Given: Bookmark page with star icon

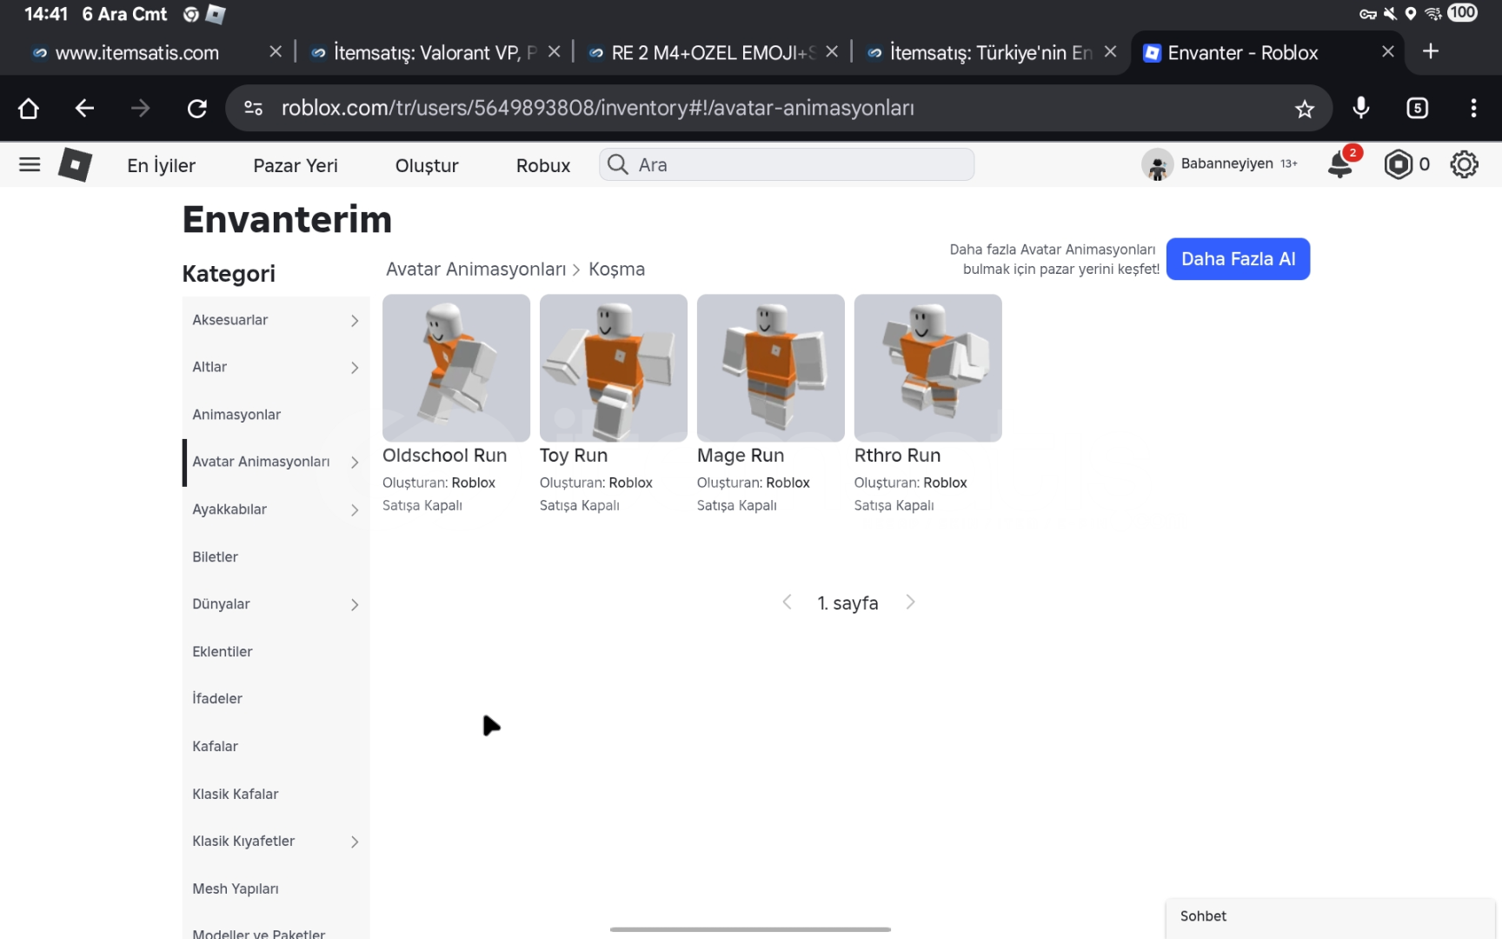Looking at the screenshot, I should tap(1304, 109).
